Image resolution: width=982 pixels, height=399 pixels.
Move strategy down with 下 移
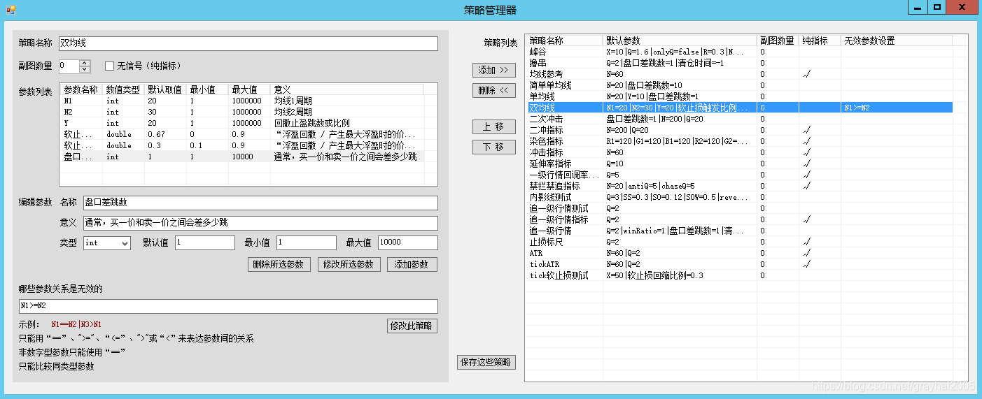(493, 147)
